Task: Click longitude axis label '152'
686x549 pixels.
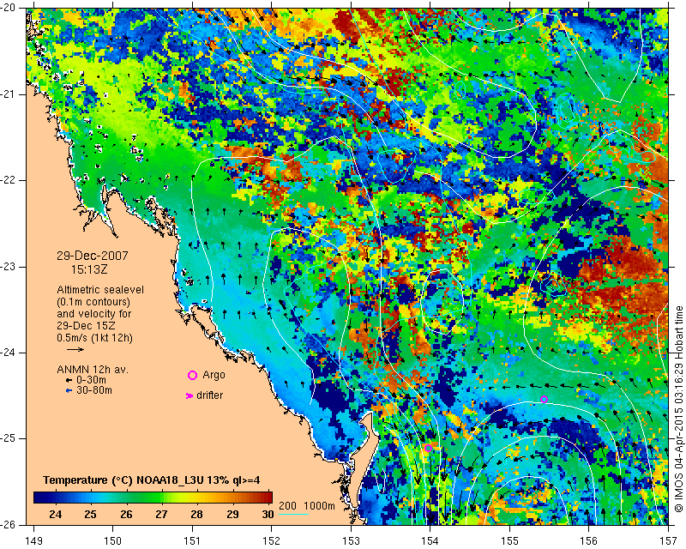Action: click(272, 541)
